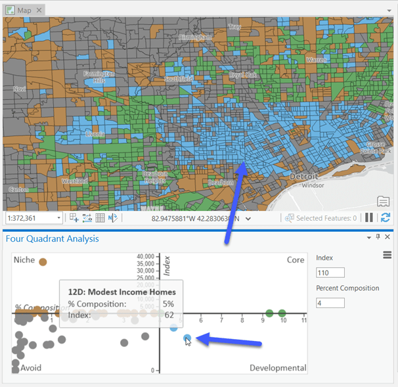This screenshot has height=387, width=398.
Task: Click the Core quadrant label
Action: click(296, 260)
